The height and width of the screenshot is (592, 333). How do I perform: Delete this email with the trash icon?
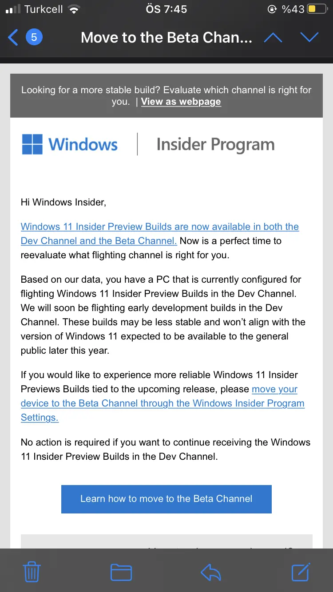click(x=32, y=572)
